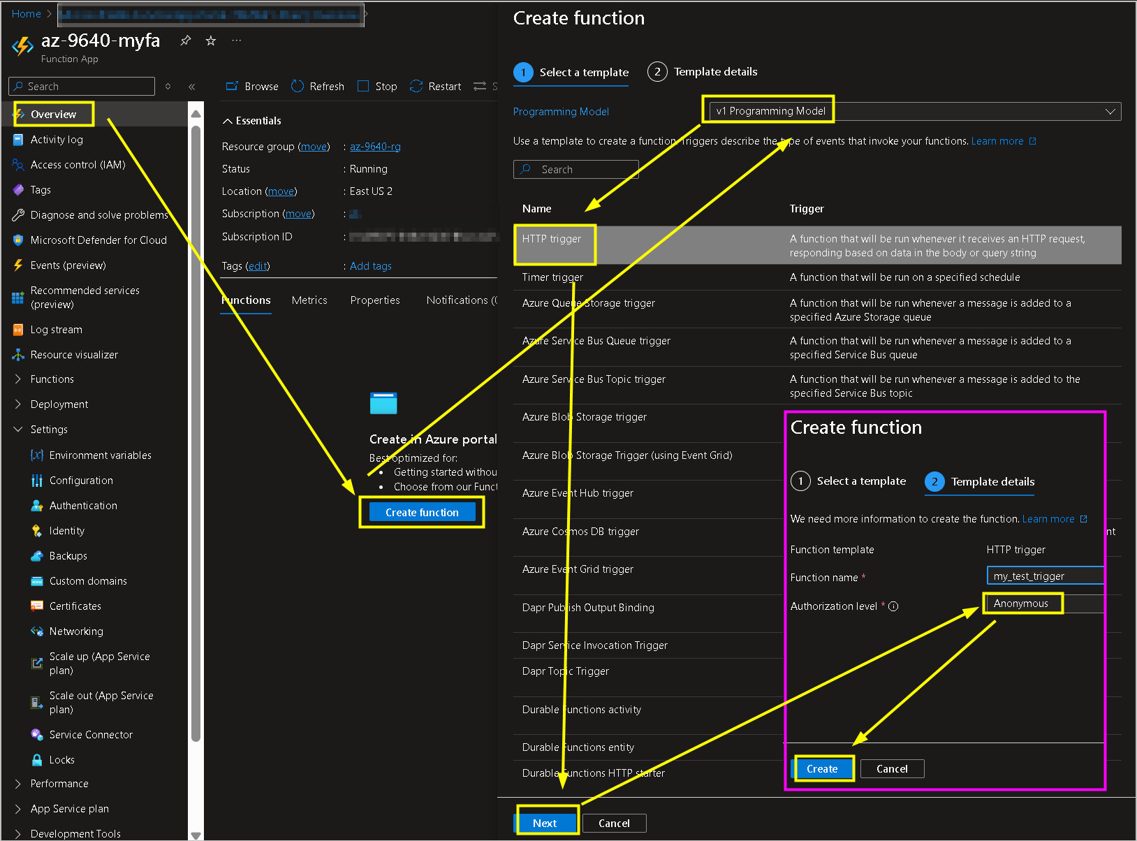
Task: Collapse the Settings group in sidebar
Action: pos(18,430)
